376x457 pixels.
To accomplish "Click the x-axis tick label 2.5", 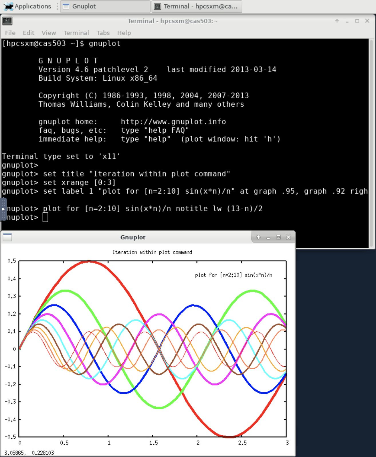I will tap(242, 443).
